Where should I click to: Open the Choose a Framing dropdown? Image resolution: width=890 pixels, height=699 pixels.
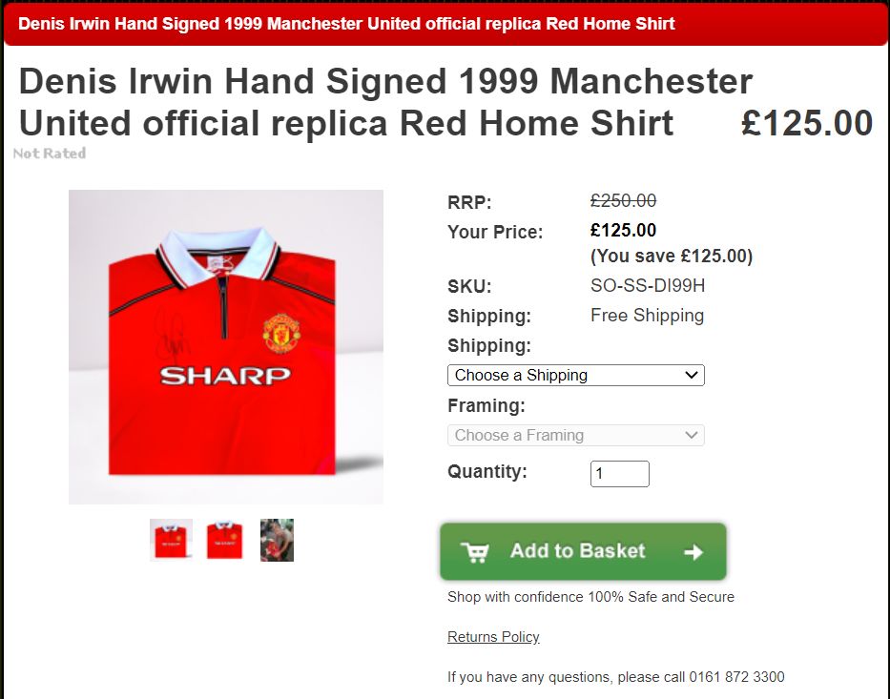click(575, 435)
